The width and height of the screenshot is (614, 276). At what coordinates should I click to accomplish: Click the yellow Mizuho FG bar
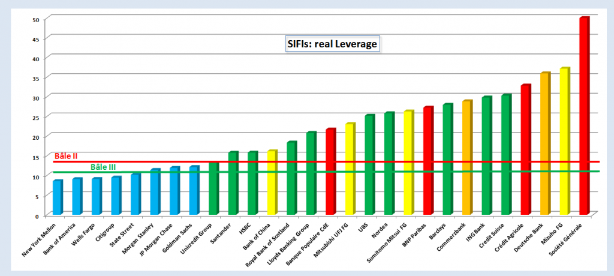(565, 141)
